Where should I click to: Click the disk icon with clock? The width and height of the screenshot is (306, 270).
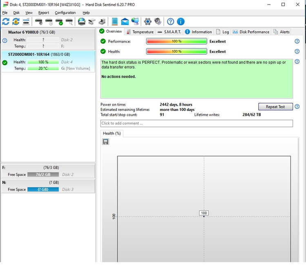tap(49, 22)
